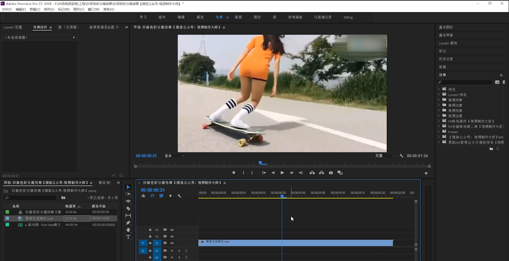Click the Effects panel search field

coord(465,82)
